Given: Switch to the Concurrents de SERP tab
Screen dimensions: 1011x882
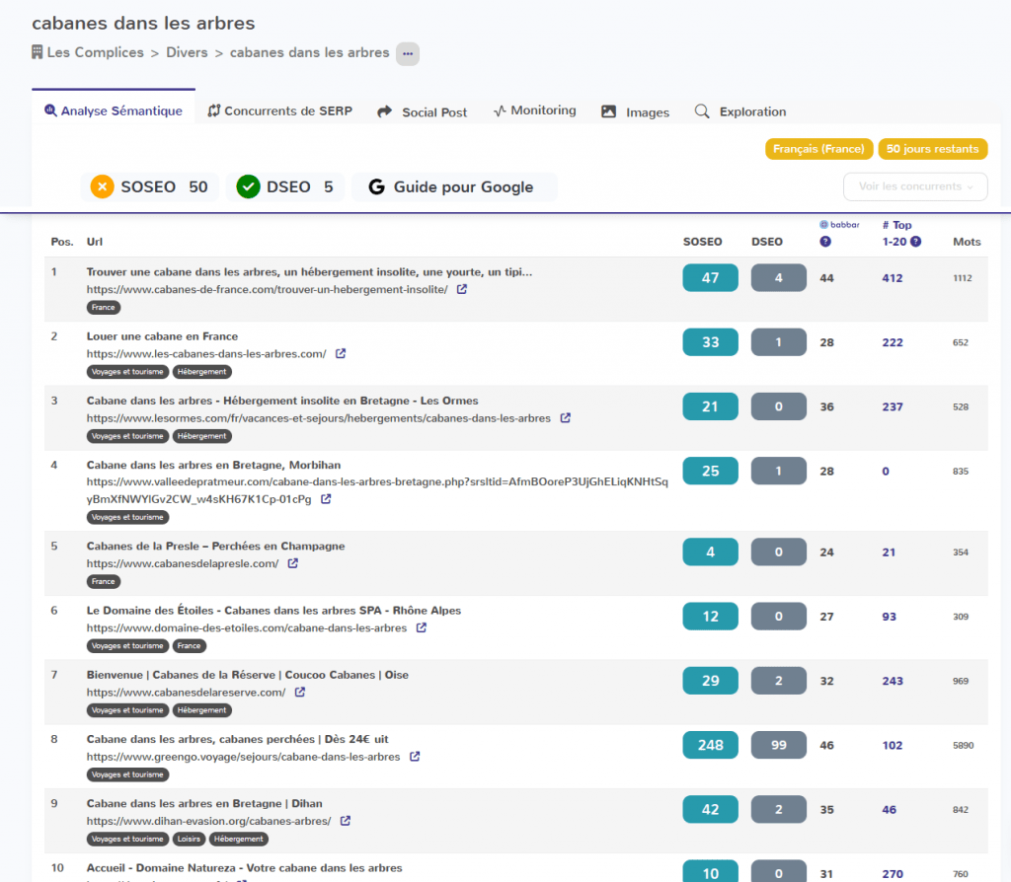Looking at the screenshot, I should pos(281,111).
